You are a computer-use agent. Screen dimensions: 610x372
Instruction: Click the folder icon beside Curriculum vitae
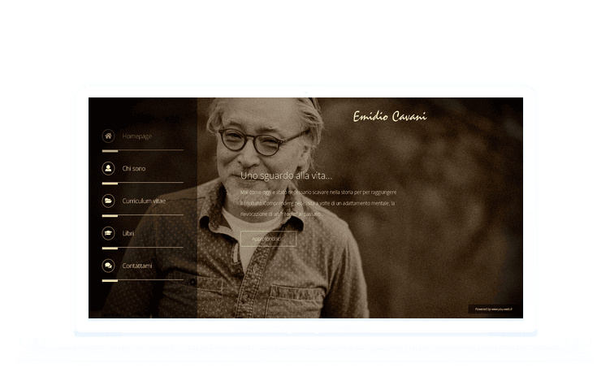tap(108, 201)
